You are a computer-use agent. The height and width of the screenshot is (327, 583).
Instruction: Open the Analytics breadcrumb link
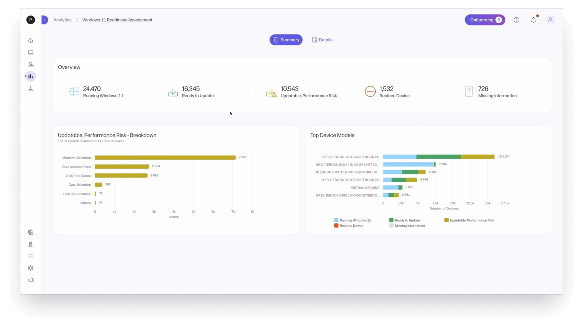pyautogui.click(x=62, y=20)
